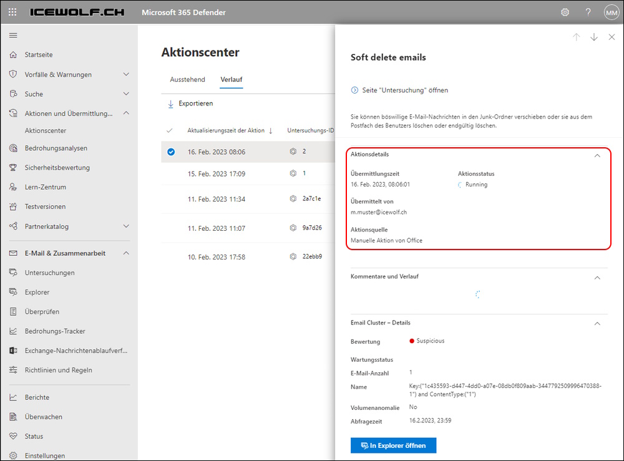This screenshot has height=461, width=624.
Task: Open the app launcher waffle icon
Action: tap(12, 12)
